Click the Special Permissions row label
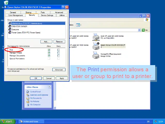Image resolution: width=165 pixels, height=124 pixels. pos(17,59)
